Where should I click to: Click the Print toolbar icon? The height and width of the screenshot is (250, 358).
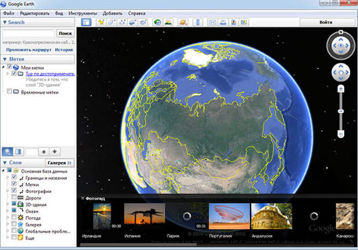[223, 22]
